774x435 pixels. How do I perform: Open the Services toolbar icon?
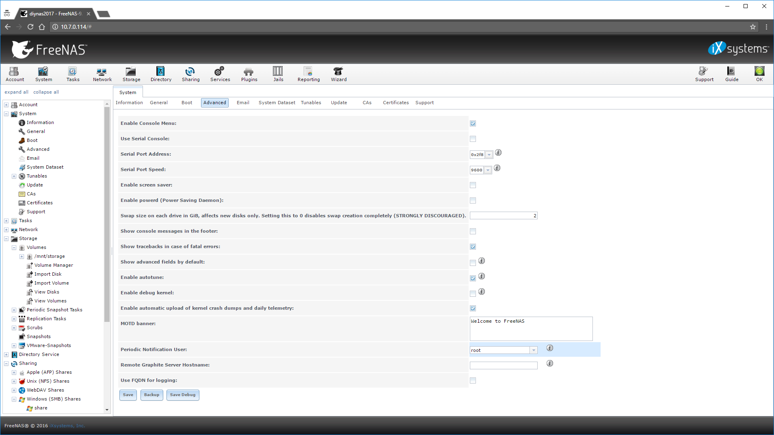point(220,74)
